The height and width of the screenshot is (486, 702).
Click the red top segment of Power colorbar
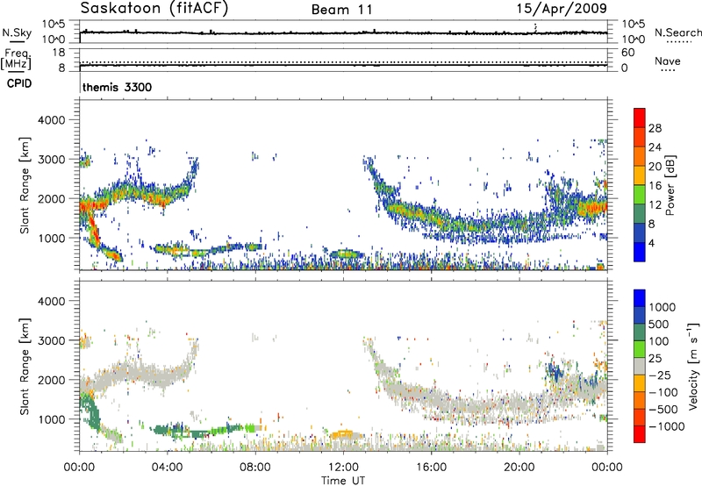[640, 118]
